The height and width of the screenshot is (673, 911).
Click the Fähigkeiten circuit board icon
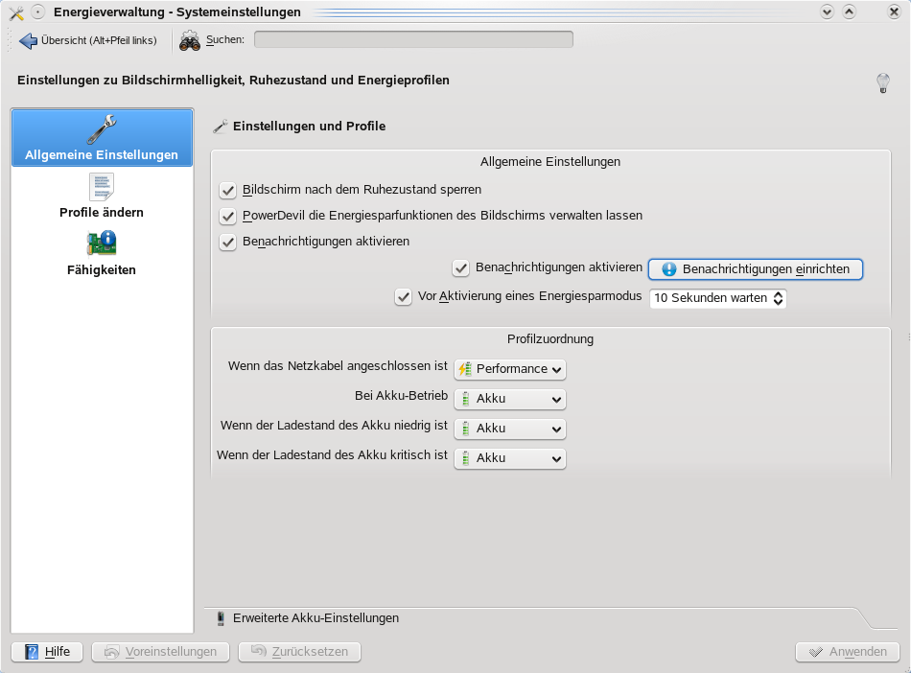[102, 244]
